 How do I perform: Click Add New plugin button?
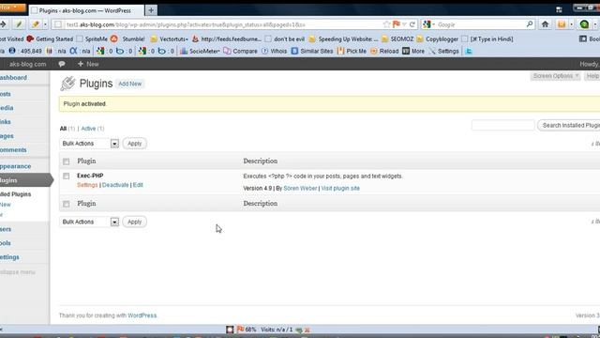tap(129, 84)
